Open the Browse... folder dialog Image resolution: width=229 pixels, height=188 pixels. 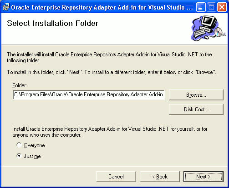[x=196, y=95]
